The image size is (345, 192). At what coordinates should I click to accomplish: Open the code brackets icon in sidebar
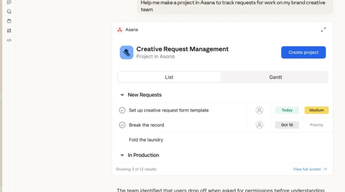pyautogui.click(x=9, y=40)
